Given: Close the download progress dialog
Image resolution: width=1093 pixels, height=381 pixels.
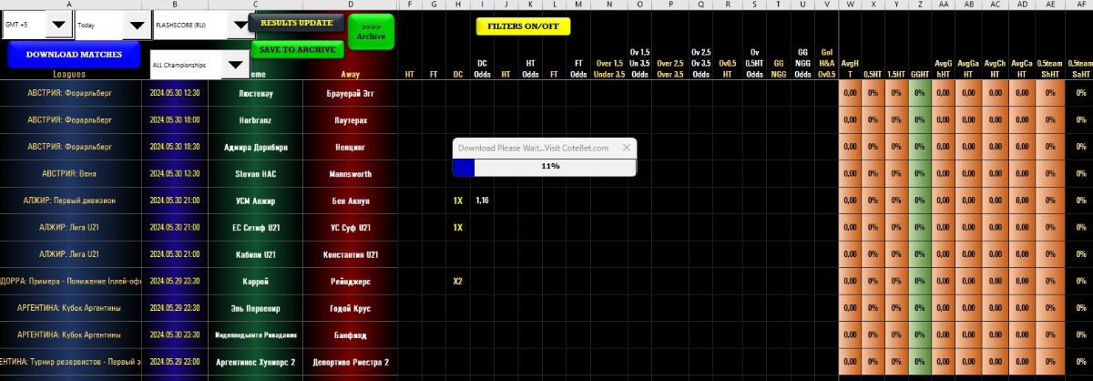Looking at the screenshot, I should (626, 148).
